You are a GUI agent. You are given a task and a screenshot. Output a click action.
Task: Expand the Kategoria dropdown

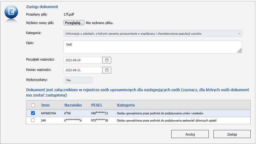(153, 33)
